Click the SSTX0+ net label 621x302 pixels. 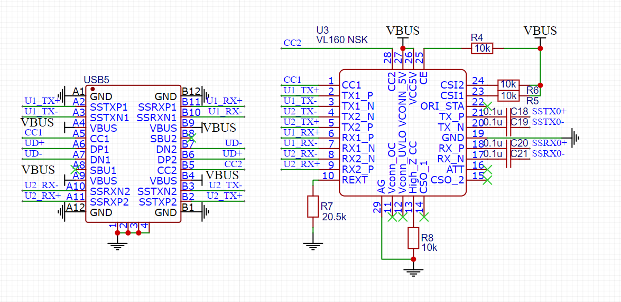pyautogui.click(x=549, y=111)
